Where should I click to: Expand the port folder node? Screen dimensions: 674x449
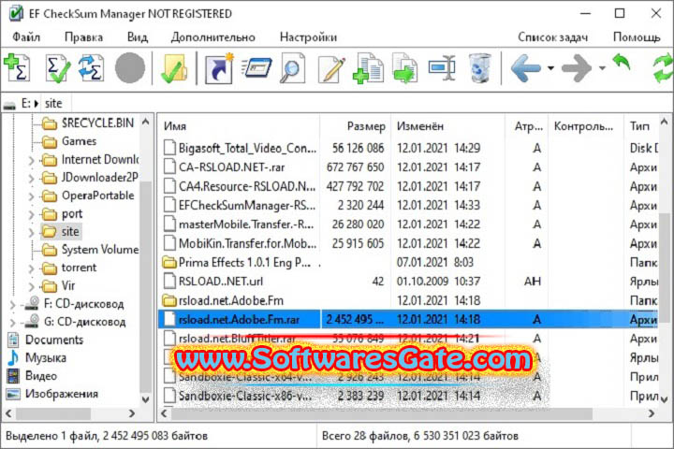point(31,214)
